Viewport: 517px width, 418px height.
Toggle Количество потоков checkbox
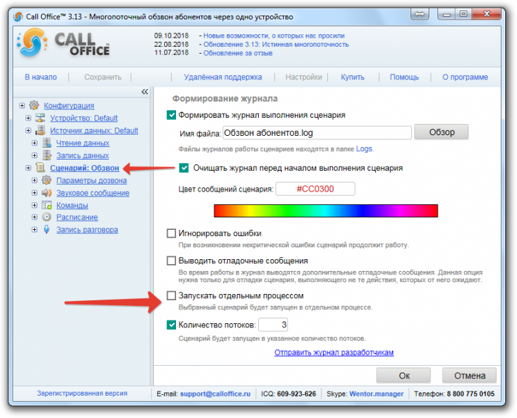(x=171, y=325)
